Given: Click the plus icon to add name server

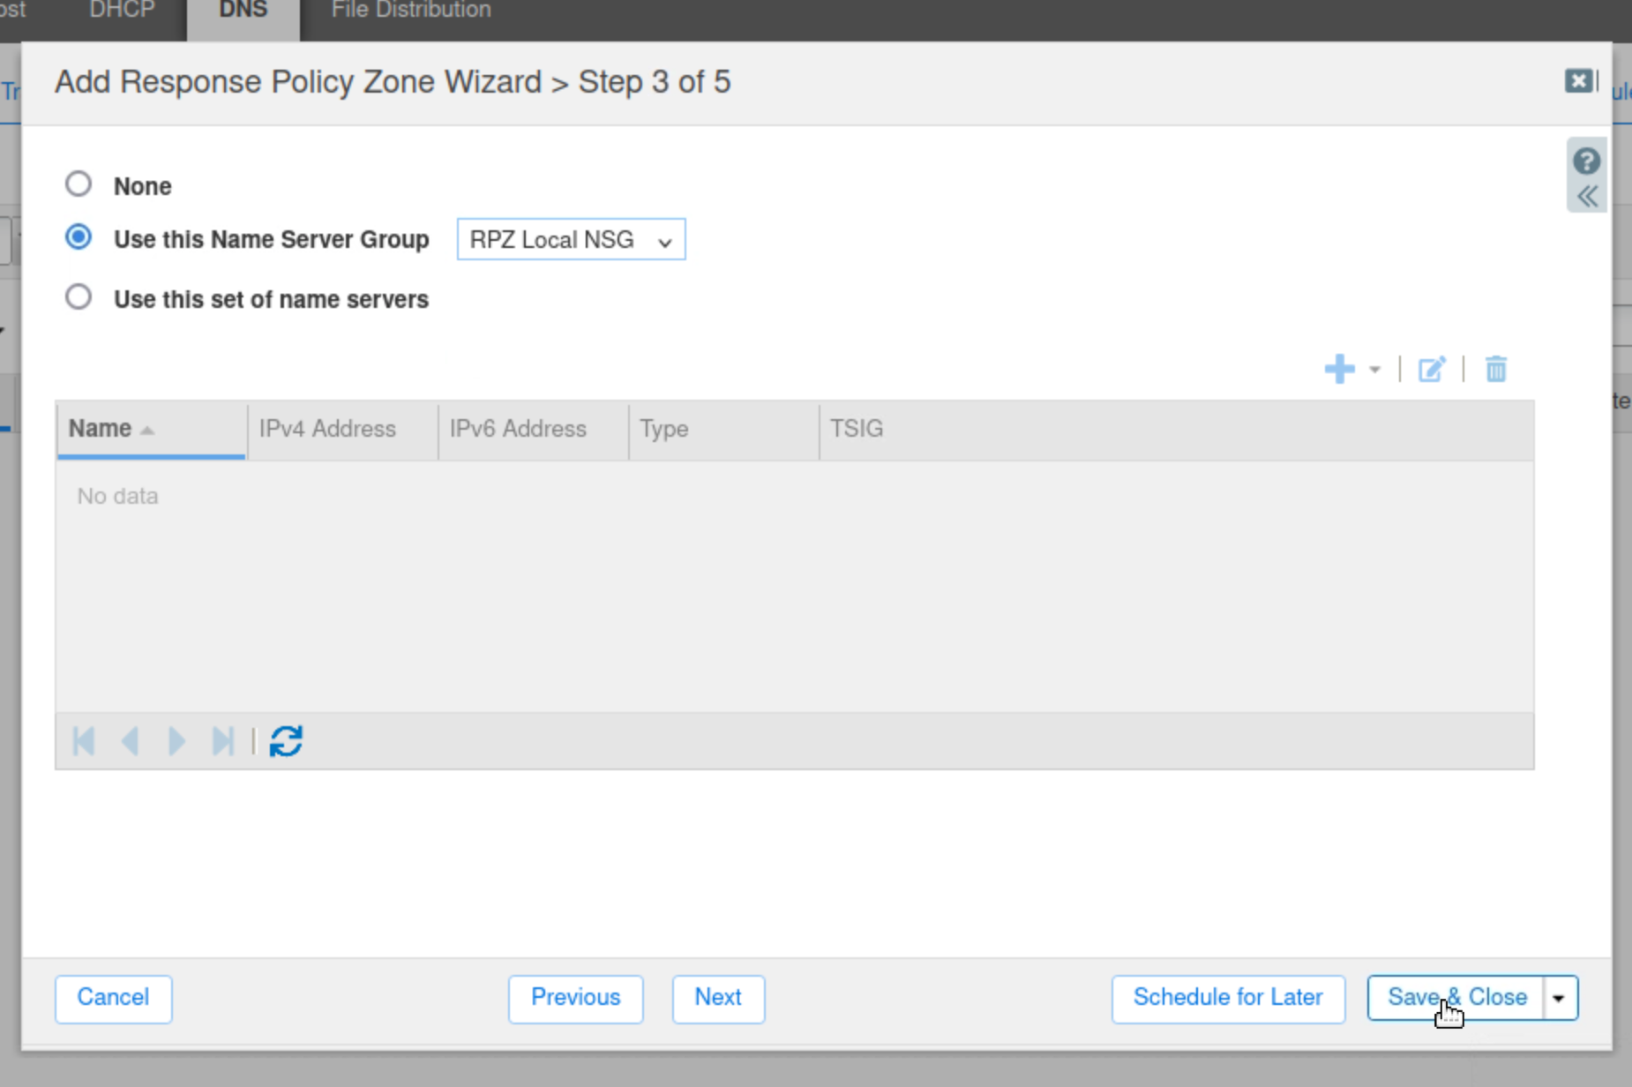Looking at the screenshot, I should tap(1339, 369).
